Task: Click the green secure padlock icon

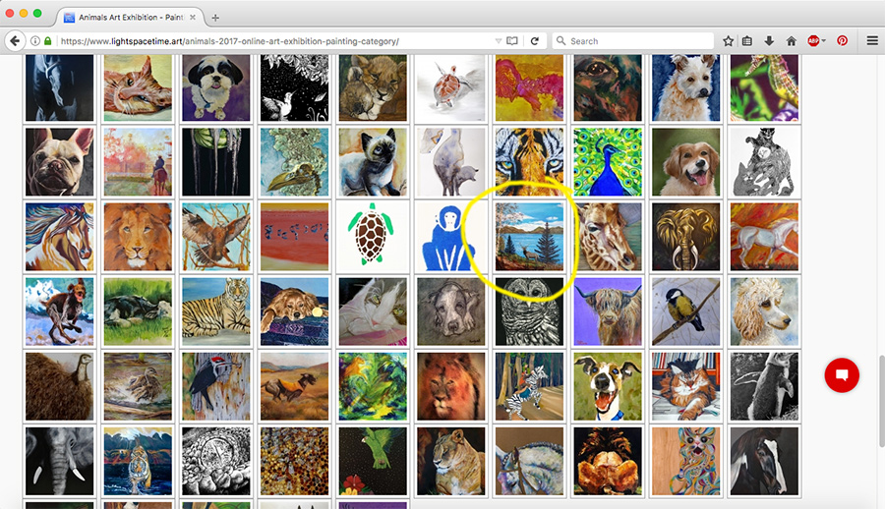Action: point(48,41)
